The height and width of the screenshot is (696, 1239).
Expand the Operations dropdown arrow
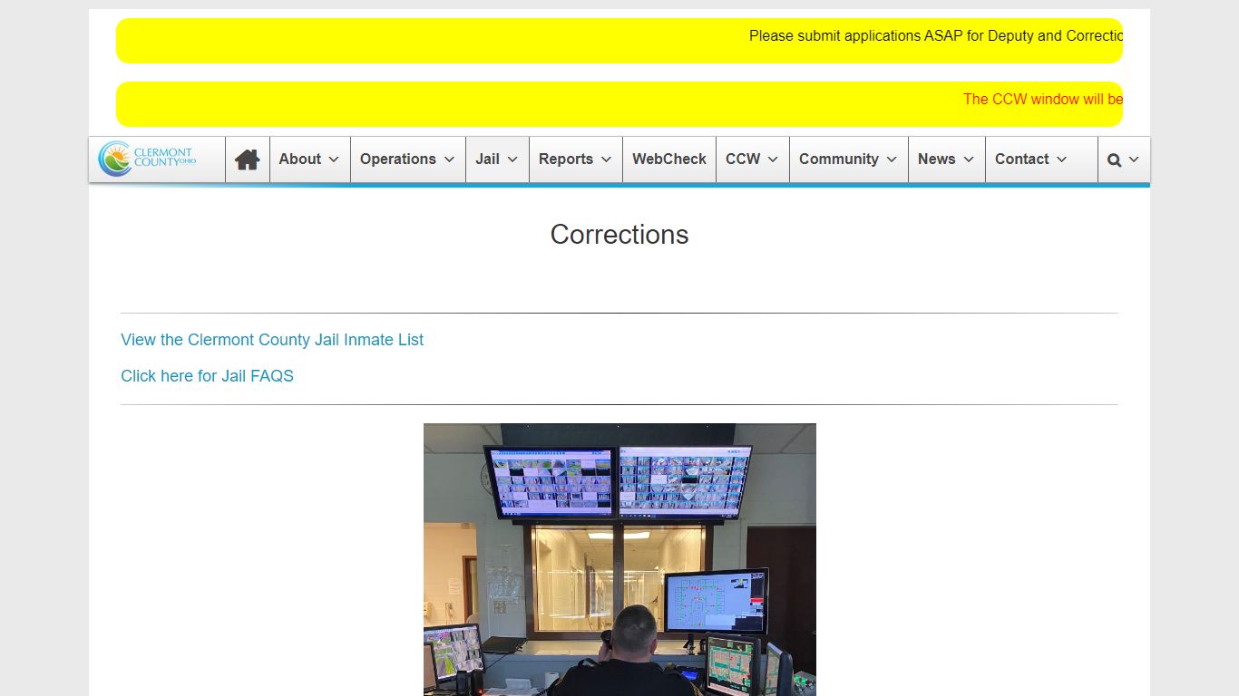tap(449, 159)
